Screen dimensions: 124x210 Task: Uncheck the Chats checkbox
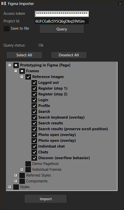34,152
